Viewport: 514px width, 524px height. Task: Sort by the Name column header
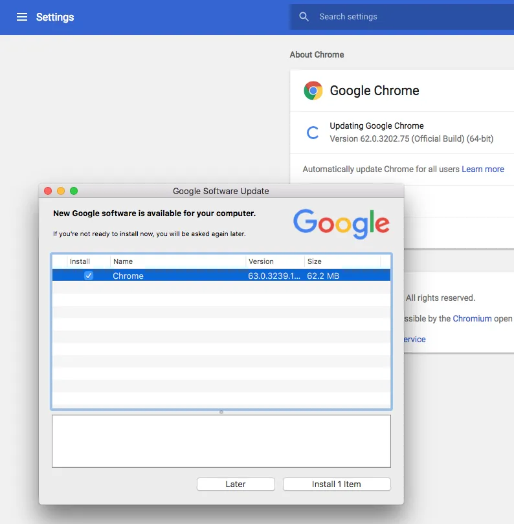178,261
